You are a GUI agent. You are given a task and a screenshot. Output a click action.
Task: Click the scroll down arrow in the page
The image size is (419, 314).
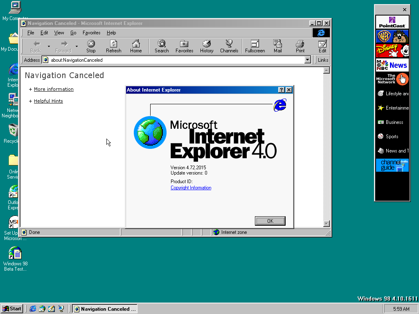(326, 224)
